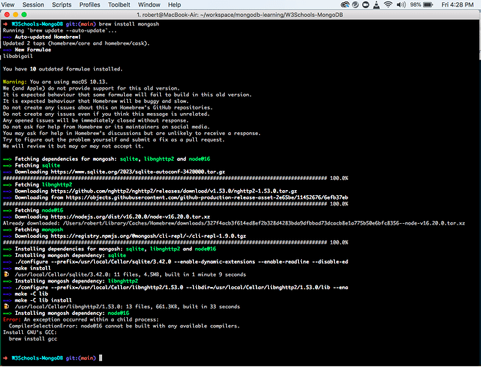Open the Session menu

[x=32, y=4]
